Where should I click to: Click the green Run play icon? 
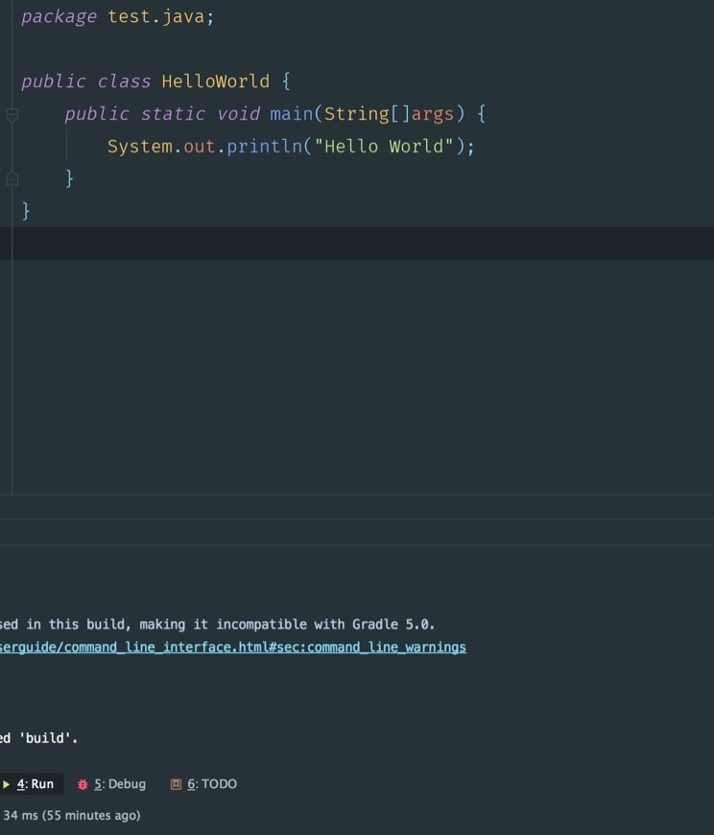coord(7,784)
